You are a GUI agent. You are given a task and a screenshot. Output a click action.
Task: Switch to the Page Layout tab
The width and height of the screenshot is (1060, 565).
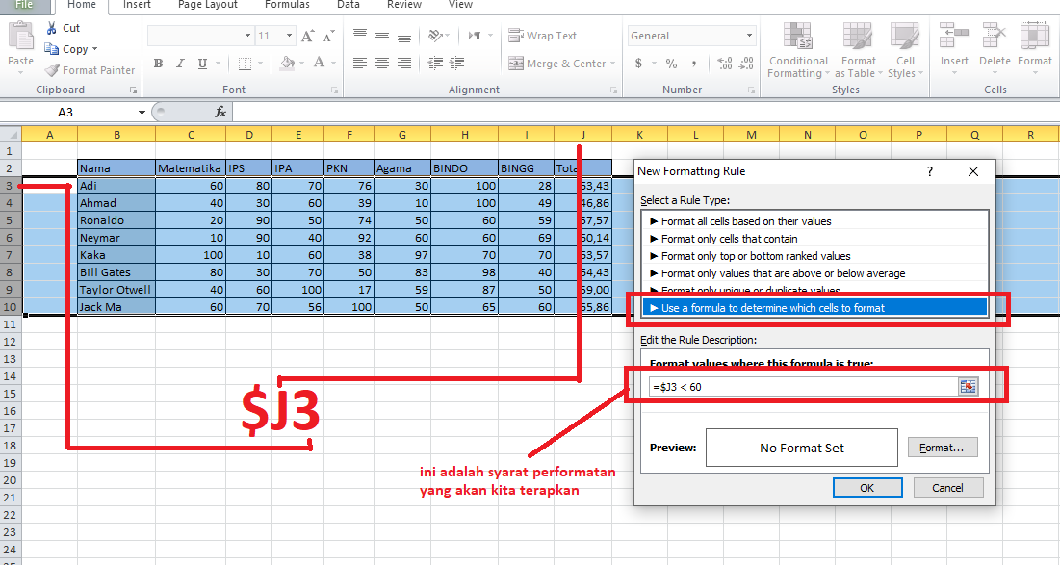(208, 5)
